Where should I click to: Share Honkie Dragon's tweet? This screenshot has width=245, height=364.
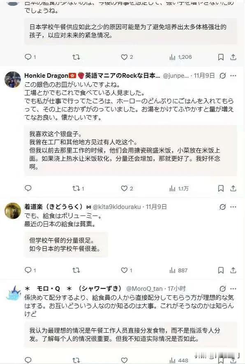[233, 188]
